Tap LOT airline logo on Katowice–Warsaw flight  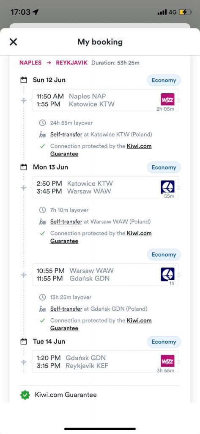coord(168,187)
